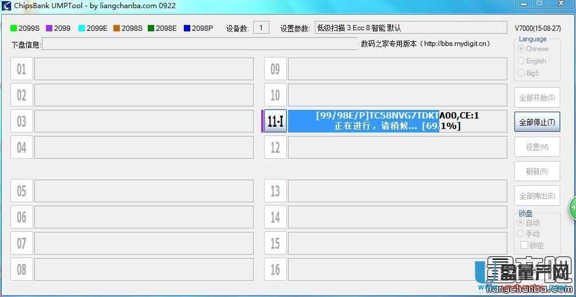Click port slot button 02

coord(22,95)
